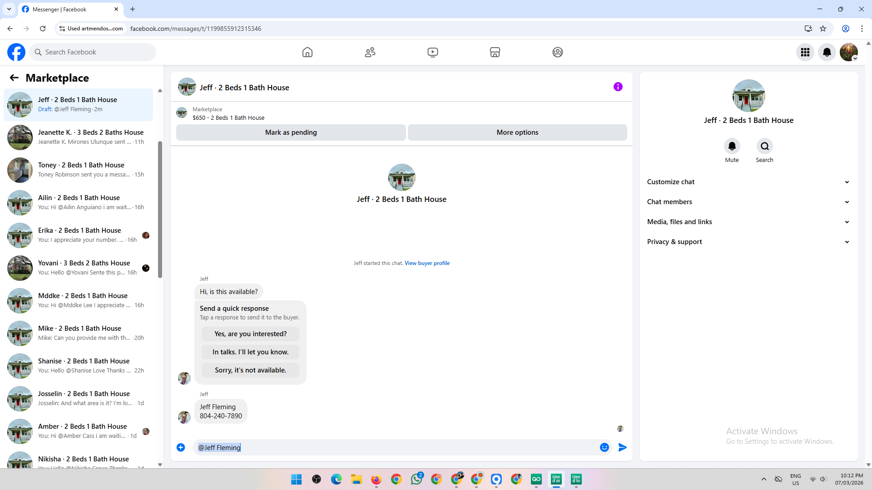This screenshot has height=490, width=872.
Task: Open Josselin 2 Beds 1 Bath conversation
Action: click(x=78, y=398)
